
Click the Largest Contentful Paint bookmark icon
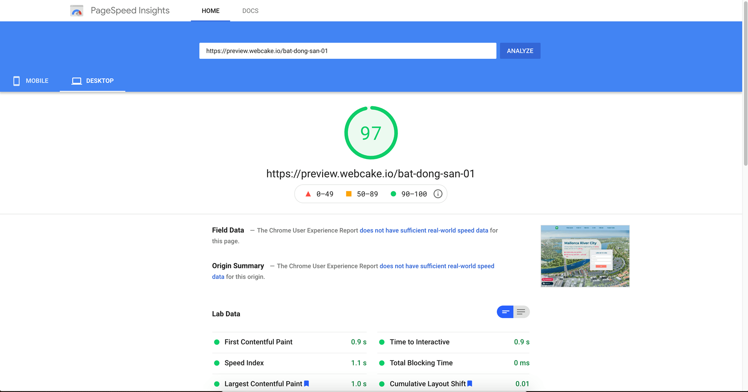[307, 384]
